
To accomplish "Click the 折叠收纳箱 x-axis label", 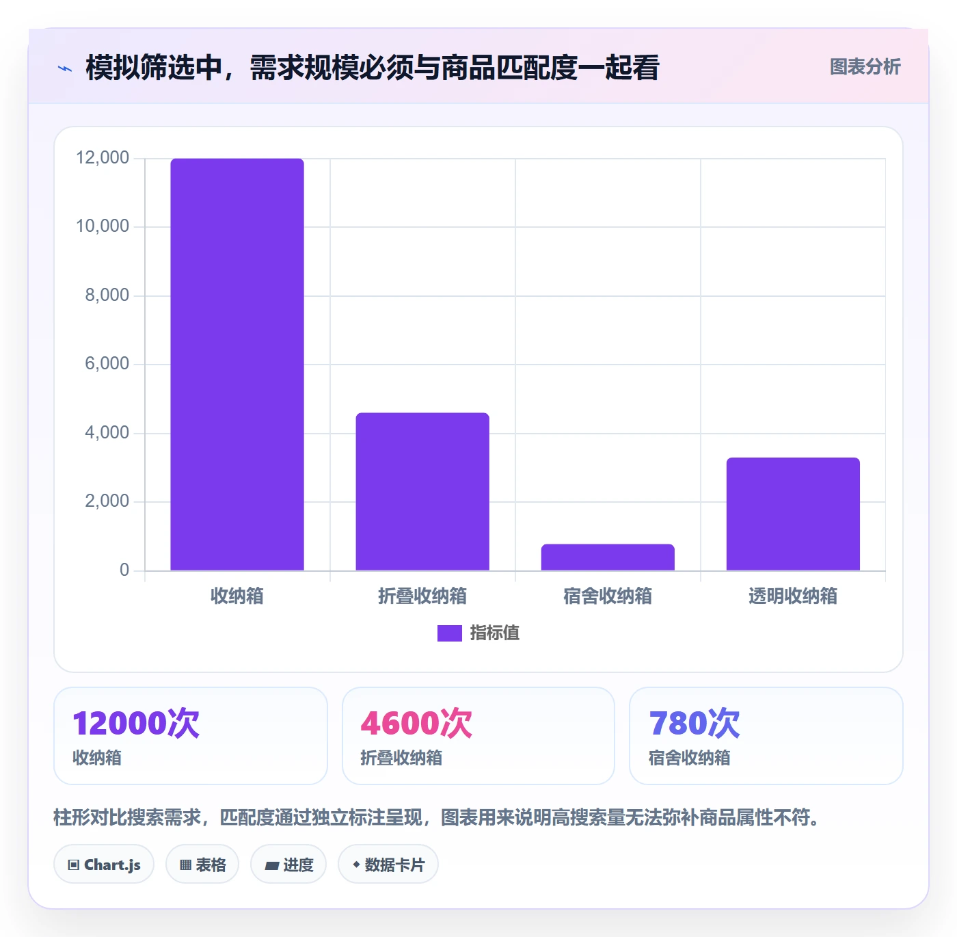I will [422, 596].
